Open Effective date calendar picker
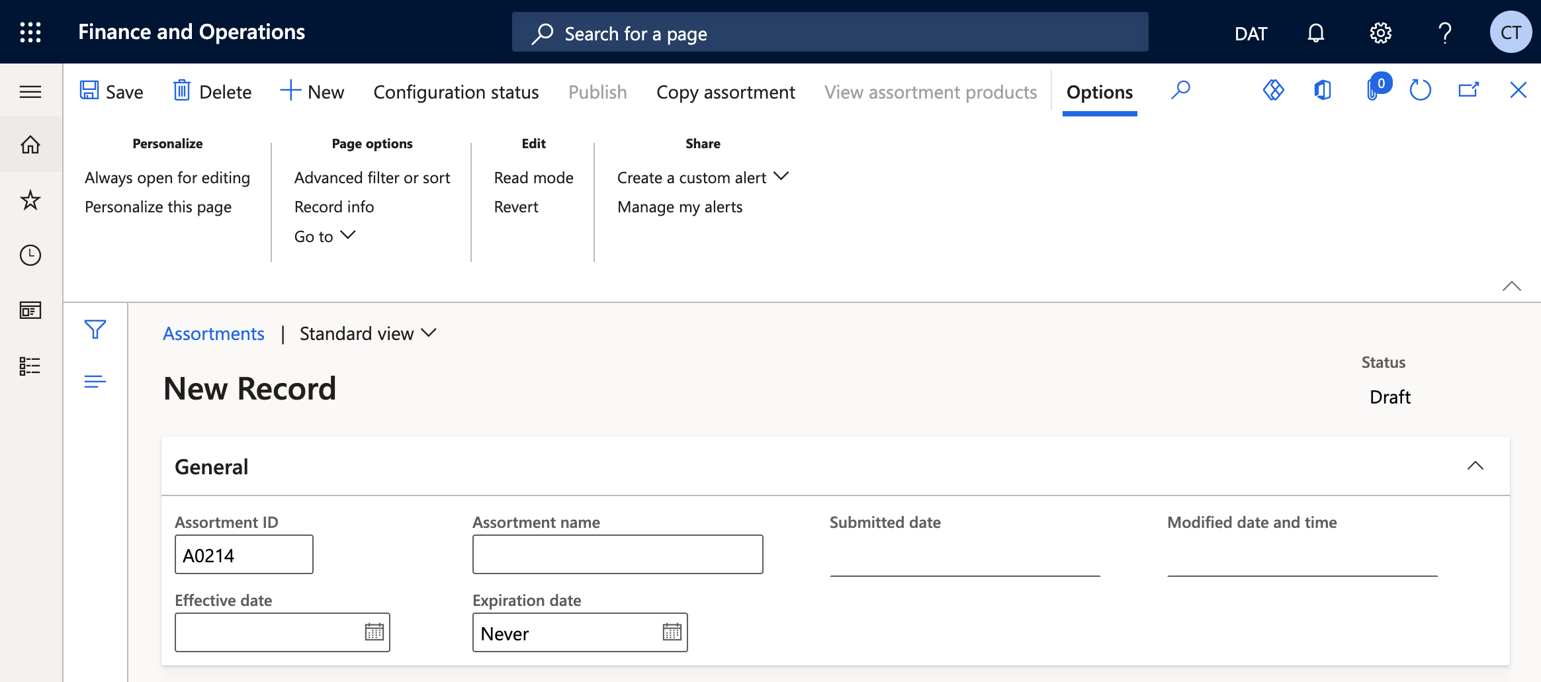Screen dimensions: 1541x682 374,632
